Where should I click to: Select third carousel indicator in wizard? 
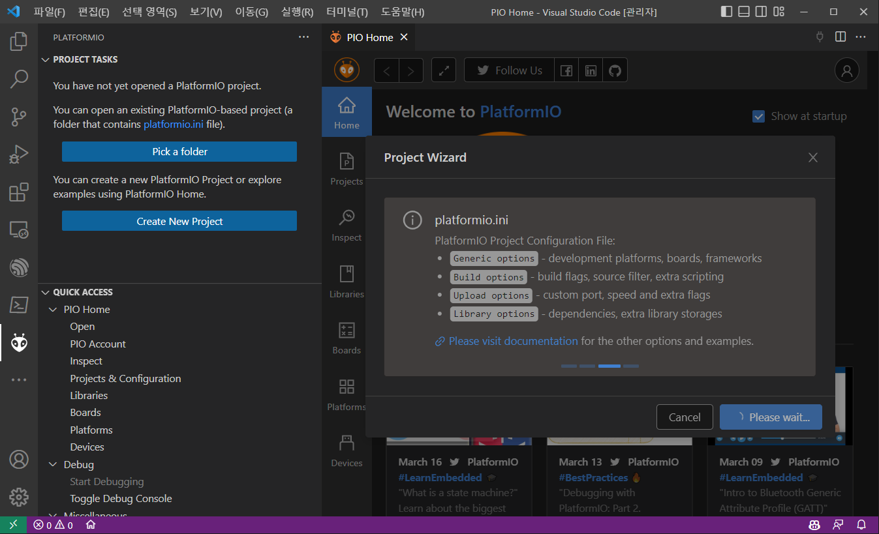[609, 366]
